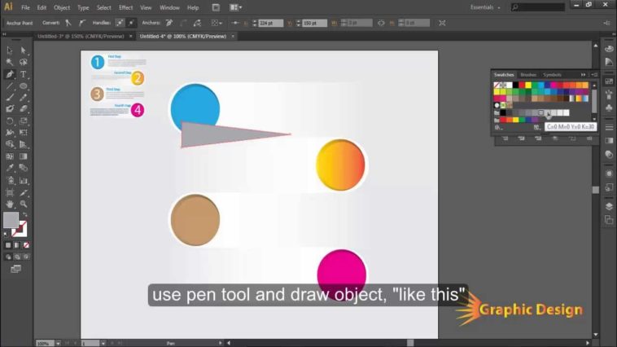Open the Object menu
The width and height of the screenshot is (617, 347).
click(62, 7)
